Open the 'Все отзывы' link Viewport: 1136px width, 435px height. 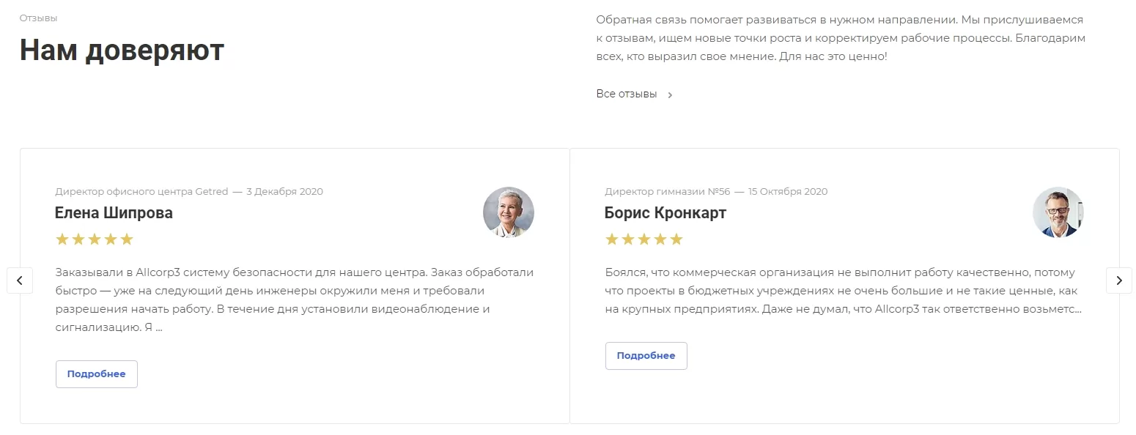point(627,94)
